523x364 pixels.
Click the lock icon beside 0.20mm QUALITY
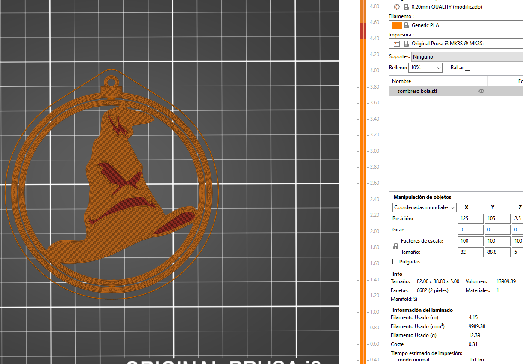(x=406, y=7)
